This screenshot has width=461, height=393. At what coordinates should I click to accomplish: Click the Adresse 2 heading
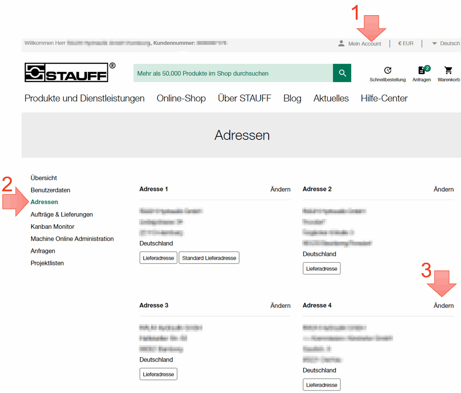[x=317, y=189]
